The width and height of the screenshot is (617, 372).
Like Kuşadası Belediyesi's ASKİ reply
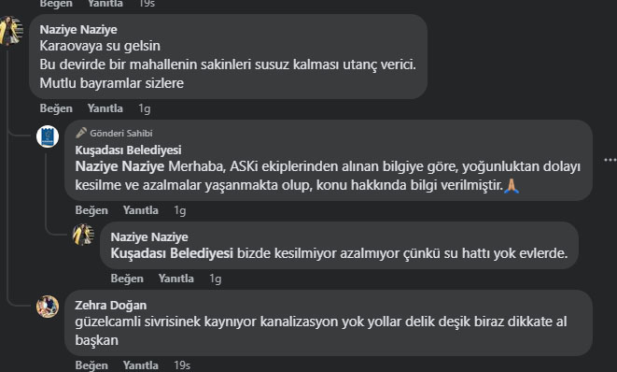click(91, 210)
